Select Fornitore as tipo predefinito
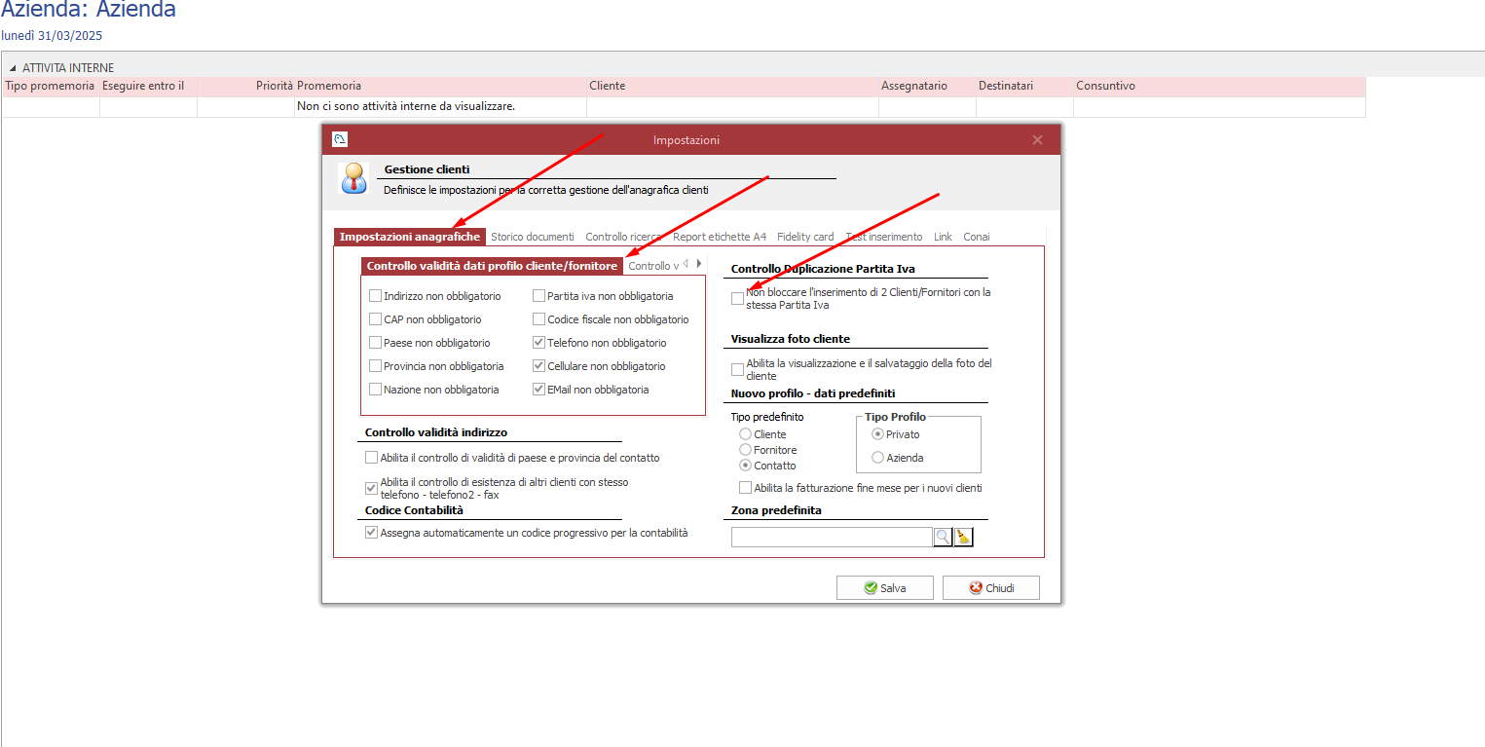The width and height of the screenshot is (1485, 747). pyautogui.click(x=746, y=450)
